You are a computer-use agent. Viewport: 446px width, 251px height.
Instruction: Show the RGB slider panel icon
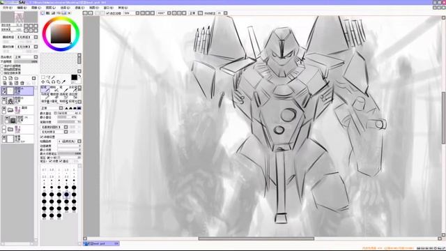pos(48,13)
